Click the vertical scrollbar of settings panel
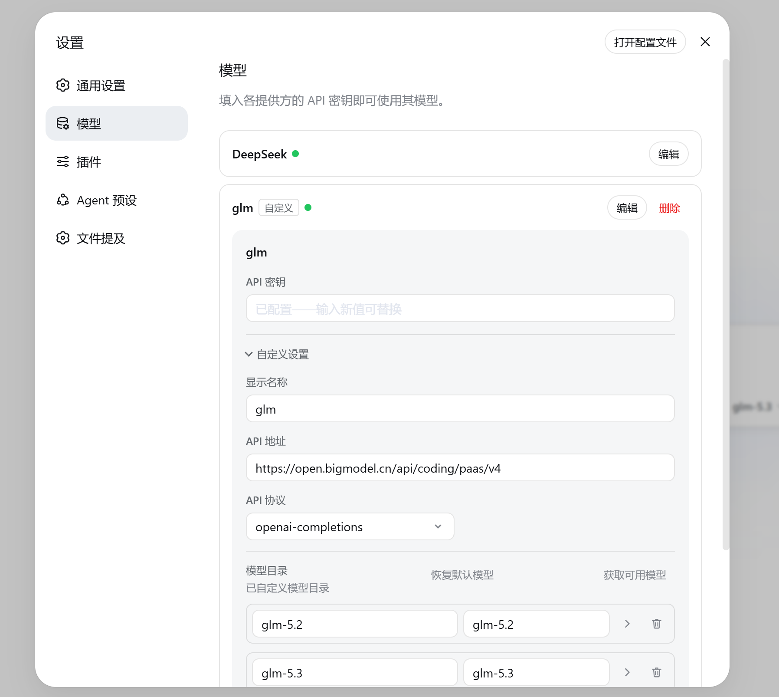 (x=726, y=305)
